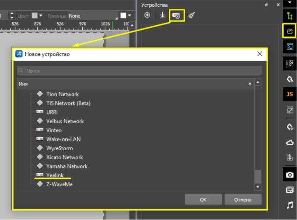Click the Поиск search field
This screenshot has height=220, width=297.
[139, 71]
